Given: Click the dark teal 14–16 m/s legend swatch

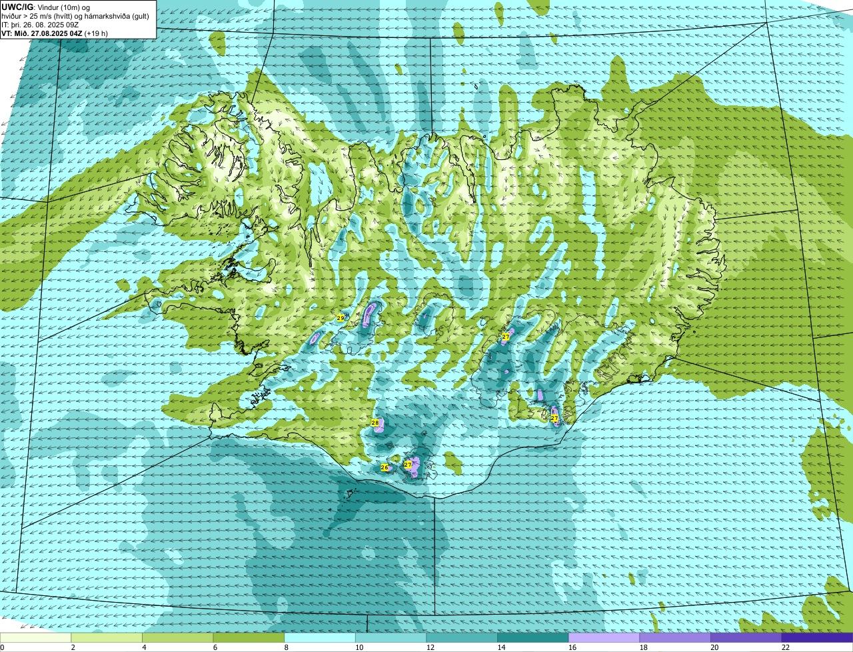Looking at the screenshot, I should tap(533, 638).
